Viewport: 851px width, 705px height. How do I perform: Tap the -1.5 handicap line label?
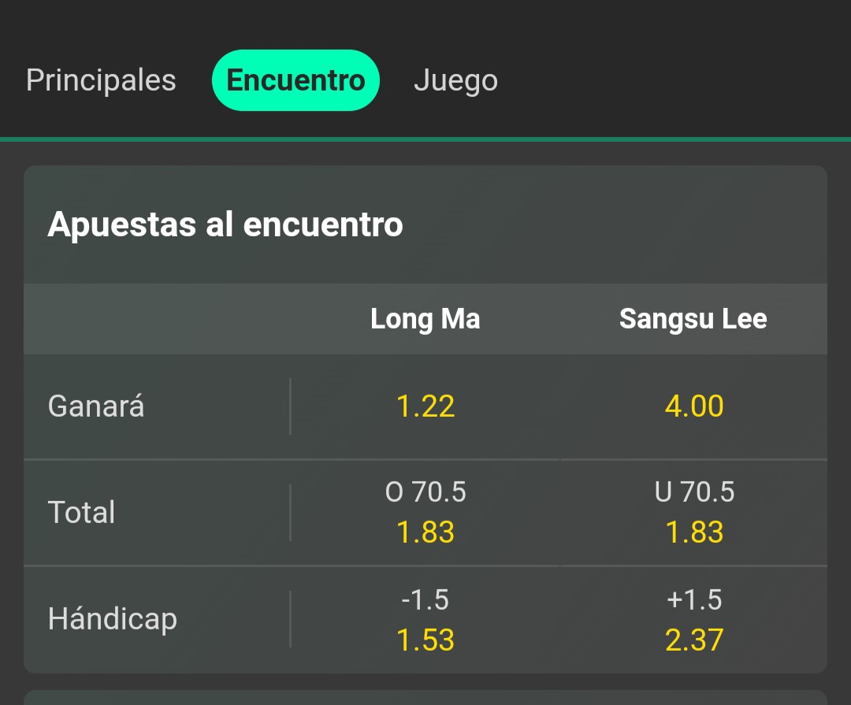click(425, 599)
